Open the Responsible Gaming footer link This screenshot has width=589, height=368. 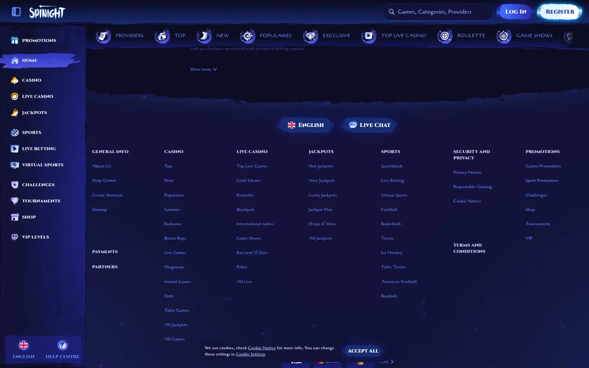(472, 187)
